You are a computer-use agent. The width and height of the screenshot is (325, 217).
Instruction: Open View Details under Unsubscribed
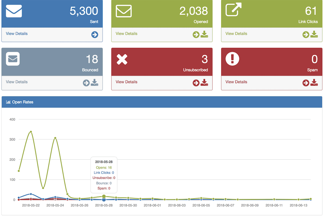click(x=126, y=82)
